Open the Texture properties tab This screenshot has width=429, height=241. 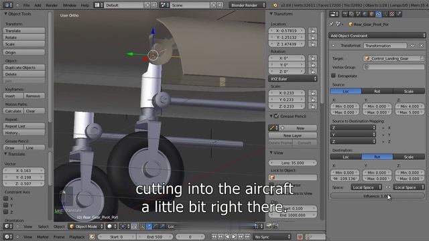391,13
